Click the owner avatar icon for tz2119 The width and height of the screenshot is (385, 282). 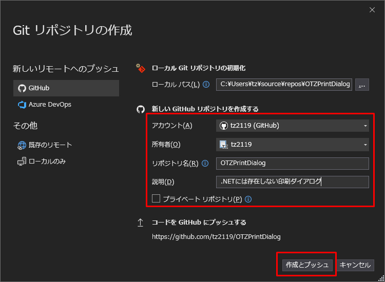tap(224, 145)
